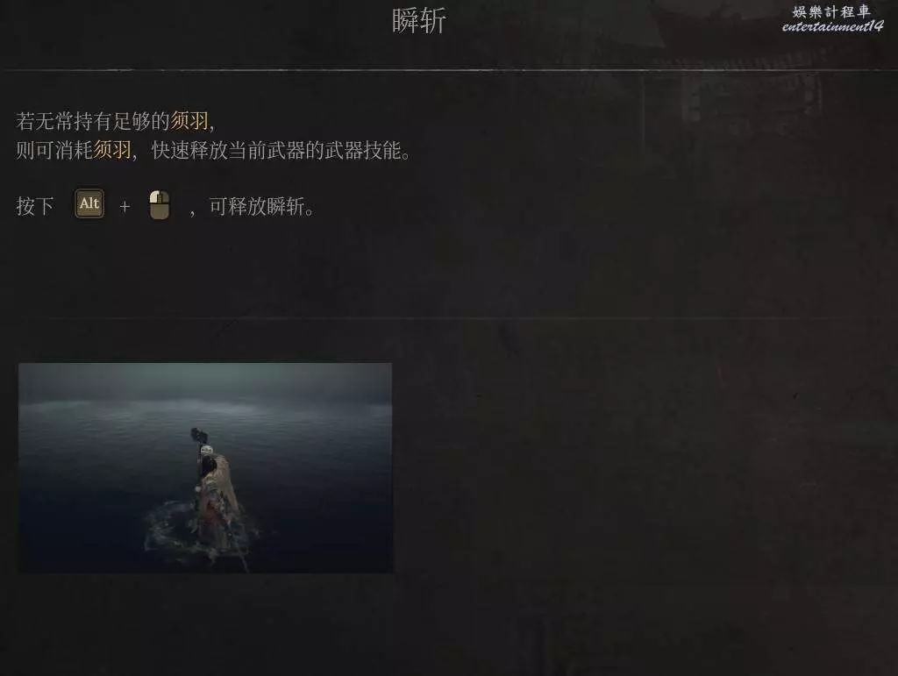Screen dimensions: 898x676
Task: Click the 须羽 keyword after 则可消耗
Action: tap(112, 150)
